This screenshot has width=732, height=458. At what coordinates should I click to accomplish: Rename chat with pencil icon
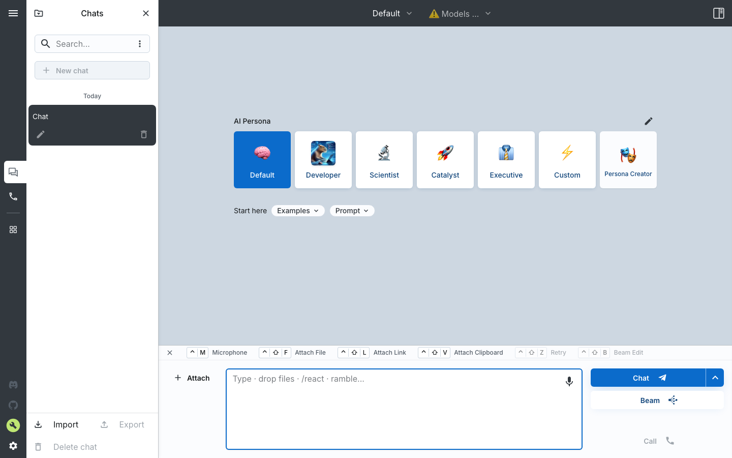[41, 134]
